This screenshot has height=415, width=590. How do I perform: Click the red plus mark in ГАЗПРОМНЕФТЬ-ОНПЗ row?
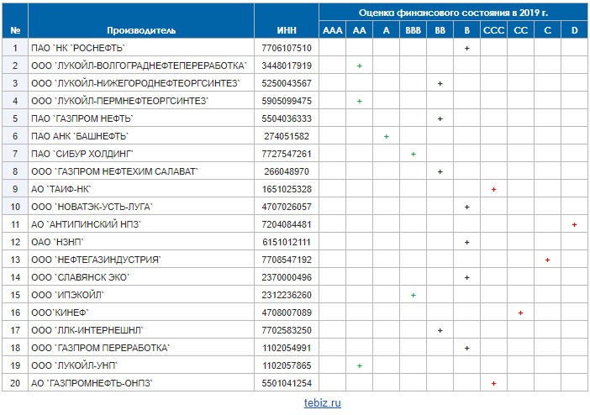493,383
